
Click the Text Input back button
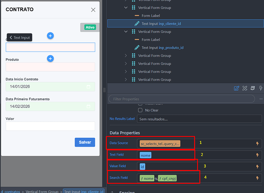(x=19, y=38)
